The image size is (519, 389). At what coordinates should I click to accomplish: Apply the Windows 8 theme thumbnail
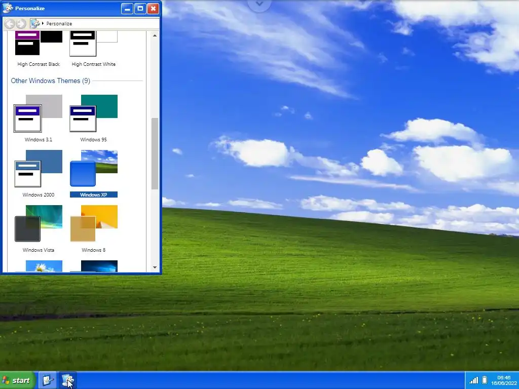pyautogui.click(x=93, y=223)
